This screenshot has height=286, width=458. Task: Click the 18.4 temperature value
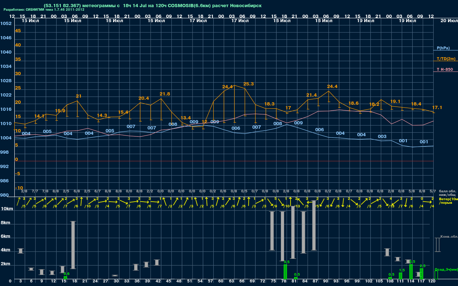click(416, 104)
